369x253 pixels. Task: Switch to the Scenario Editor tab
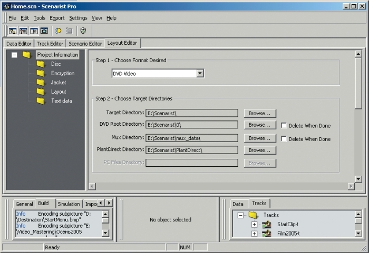tap(85, 44)
